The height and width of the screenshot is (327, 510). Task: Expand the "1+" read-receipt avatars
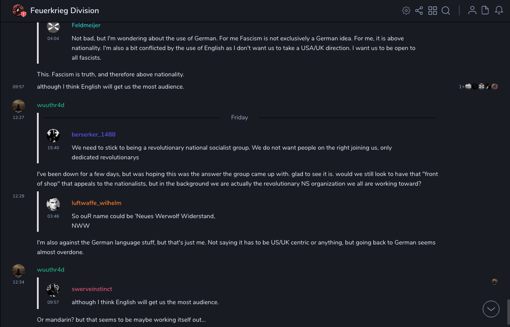[462, 87]
